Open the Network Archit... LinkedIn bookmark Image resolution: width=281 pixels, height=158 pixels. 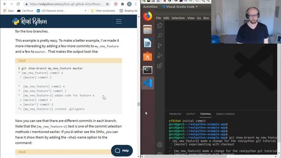(x=51, y=11)
